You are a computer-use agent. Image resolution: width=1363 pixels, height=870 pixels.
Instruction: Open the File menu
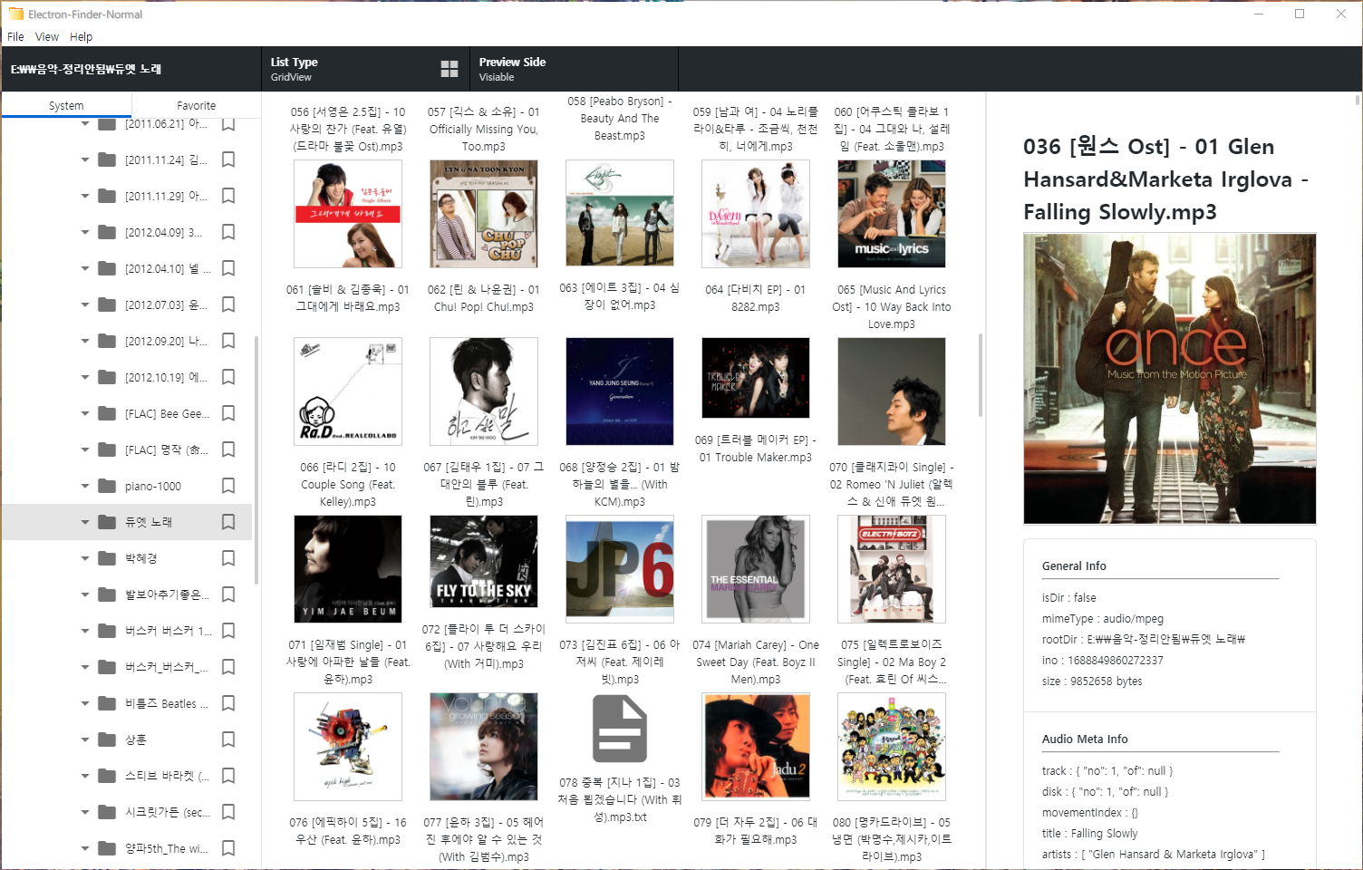(x=15, y=37)
